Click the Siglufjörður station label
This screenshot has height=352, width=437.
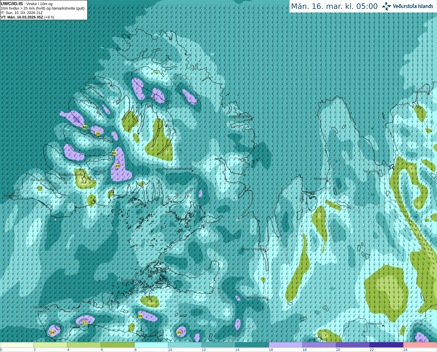pos(420,92)
